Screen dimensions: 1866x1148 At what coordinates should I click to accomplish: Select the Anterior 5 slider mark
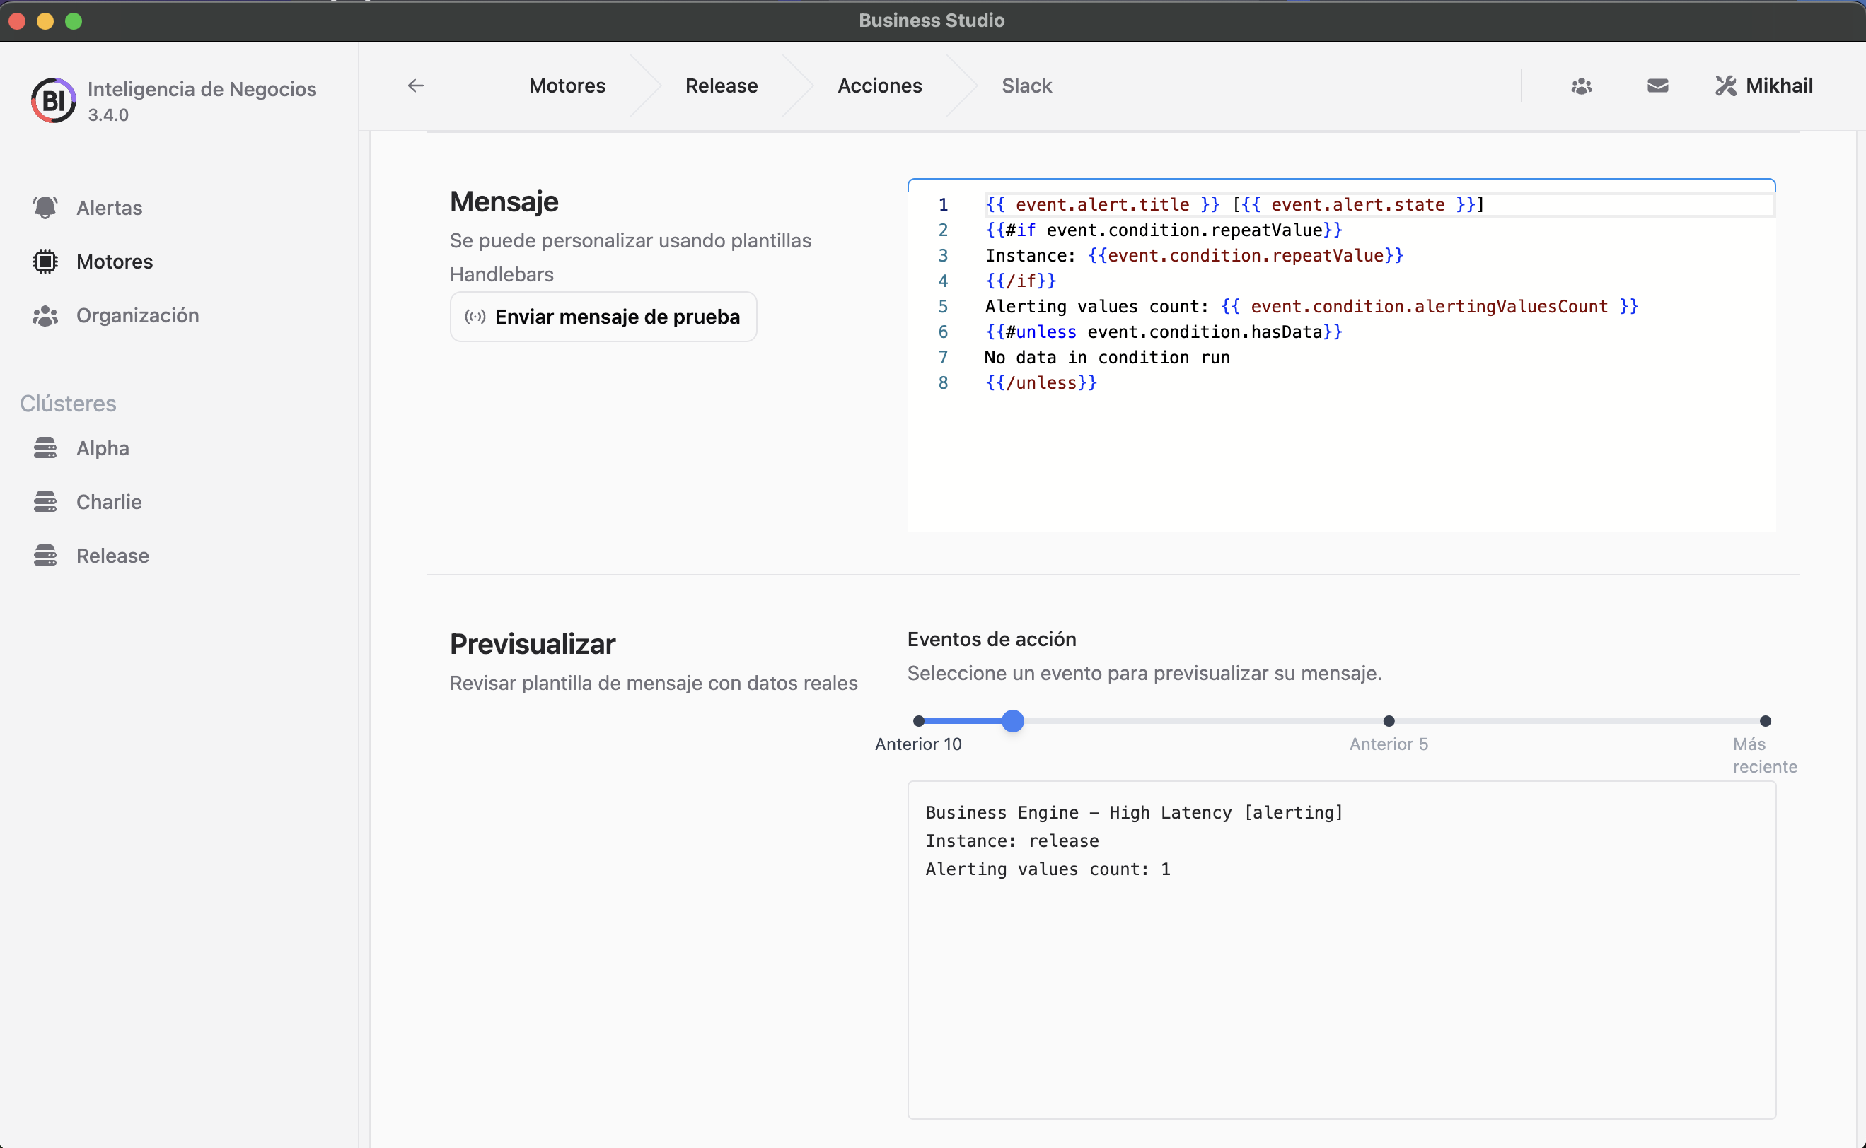1389,720
